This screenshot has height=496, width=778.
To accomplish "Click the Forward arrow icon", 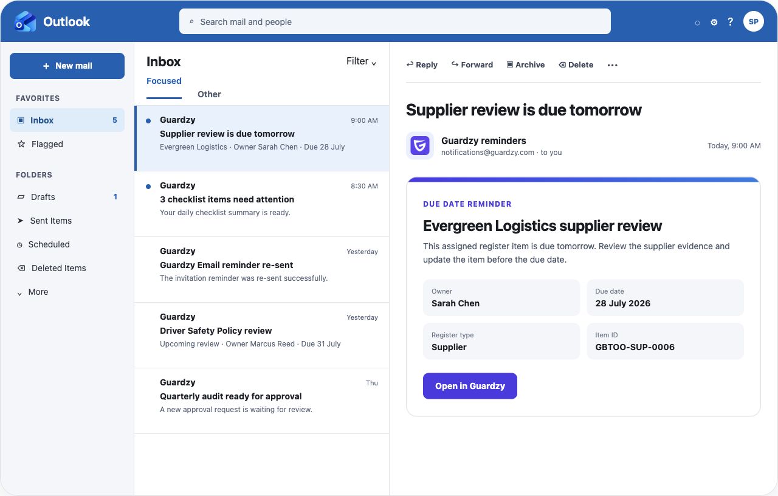I will point(455,64).
